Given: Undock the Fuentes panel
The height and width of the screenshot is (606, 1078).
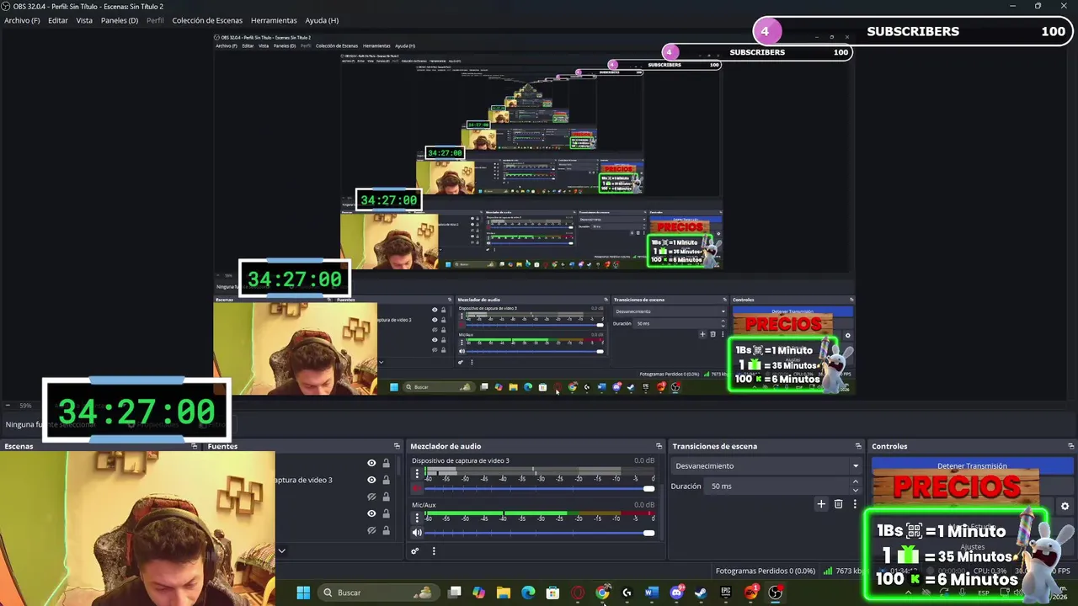Looking at the screenshot, I should click(x=397, y=446).
